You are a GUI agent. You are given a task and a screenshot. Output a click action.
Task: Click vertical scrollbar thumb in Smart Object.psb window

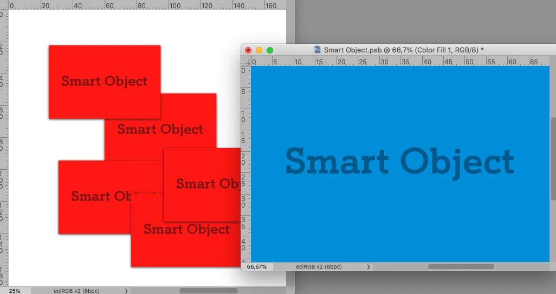click(x=553, y=159)
